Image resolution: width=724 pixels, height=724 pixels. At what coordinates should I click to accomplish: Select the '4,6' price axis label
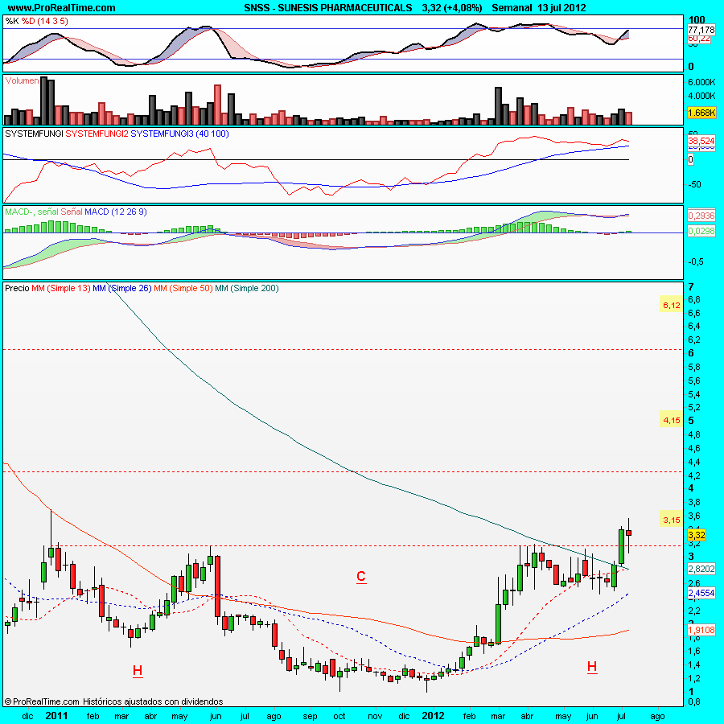(694, 448)
